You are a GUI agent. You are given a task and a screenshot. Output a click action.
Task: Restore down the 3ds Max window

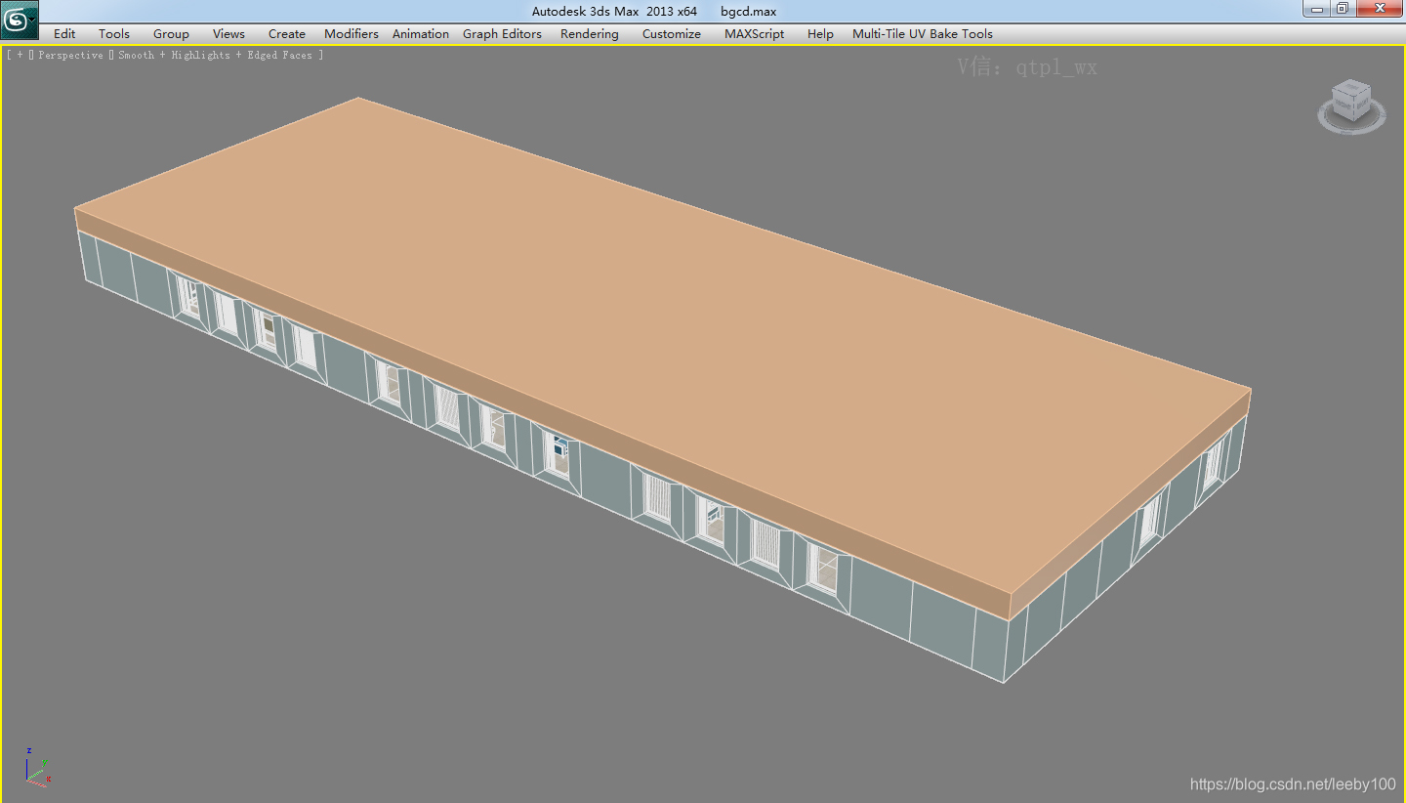point(1344,9)
